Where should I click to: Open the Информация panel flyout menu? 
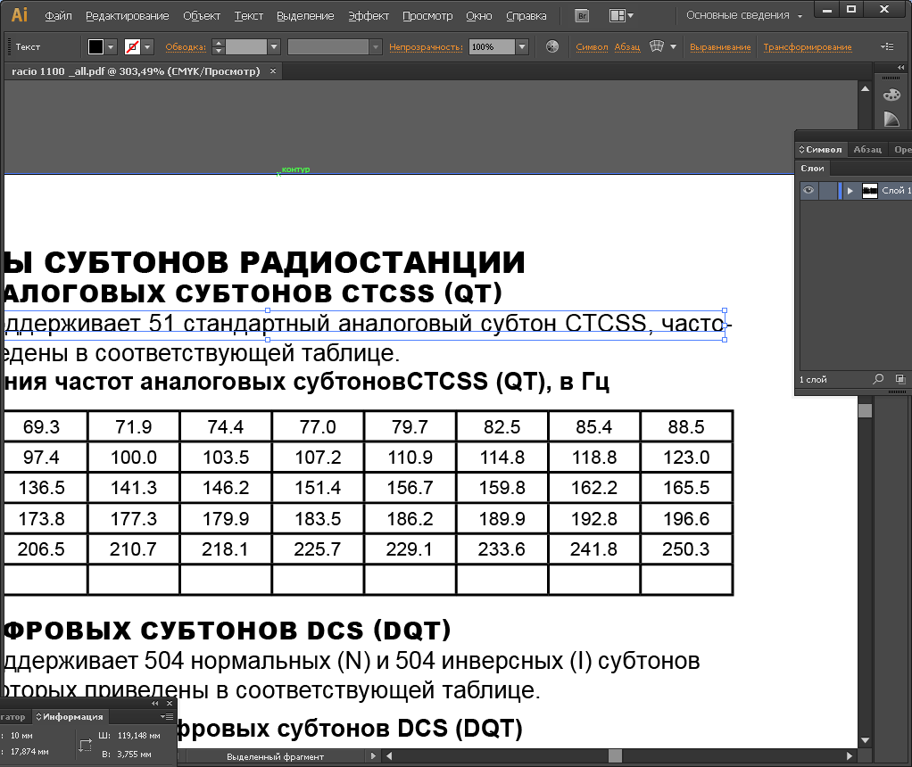(167, 716)
